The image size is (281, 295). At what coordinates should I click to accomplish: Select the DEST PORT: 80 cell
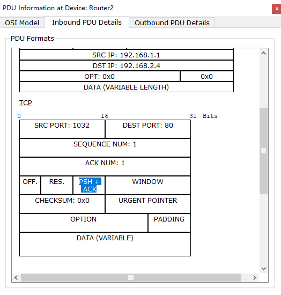[x=148, y=129]
